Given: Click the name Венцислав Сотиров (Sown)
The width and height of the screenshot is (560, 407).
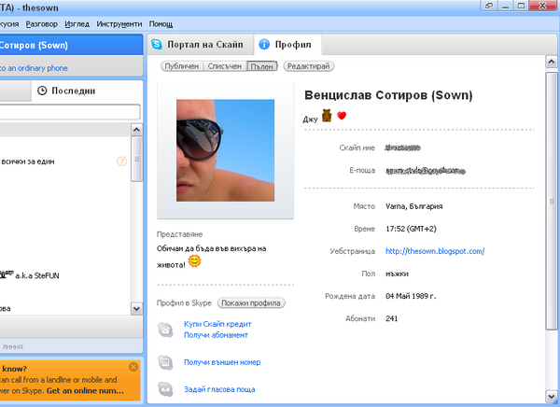Looking at the screenshot, I should coord(388,95).
